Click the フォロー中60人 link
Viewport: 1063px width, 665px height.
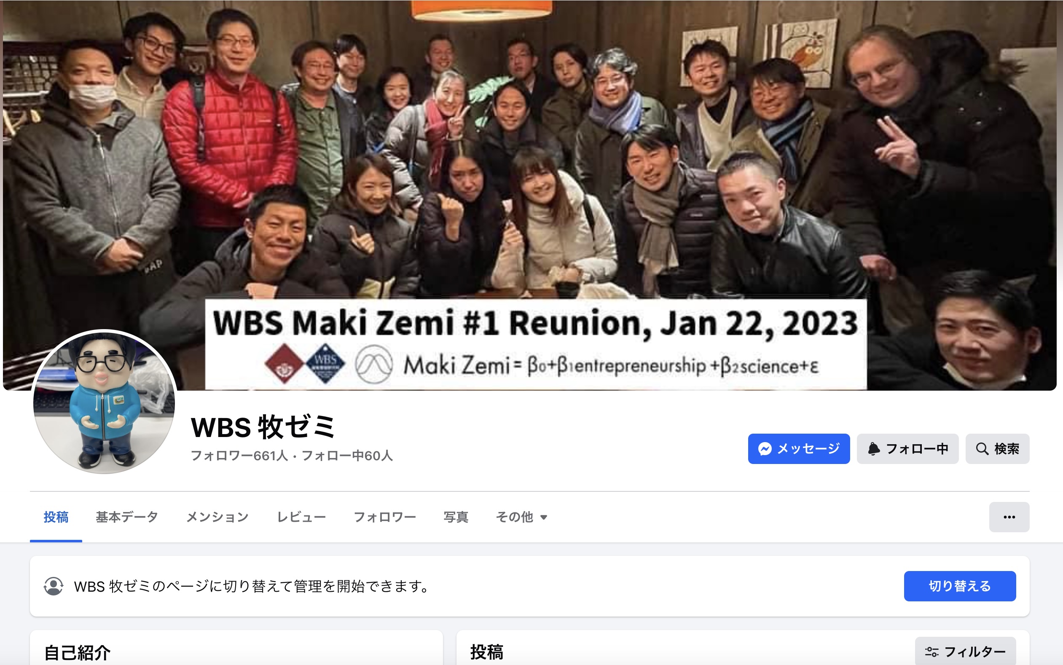point(347,456)
